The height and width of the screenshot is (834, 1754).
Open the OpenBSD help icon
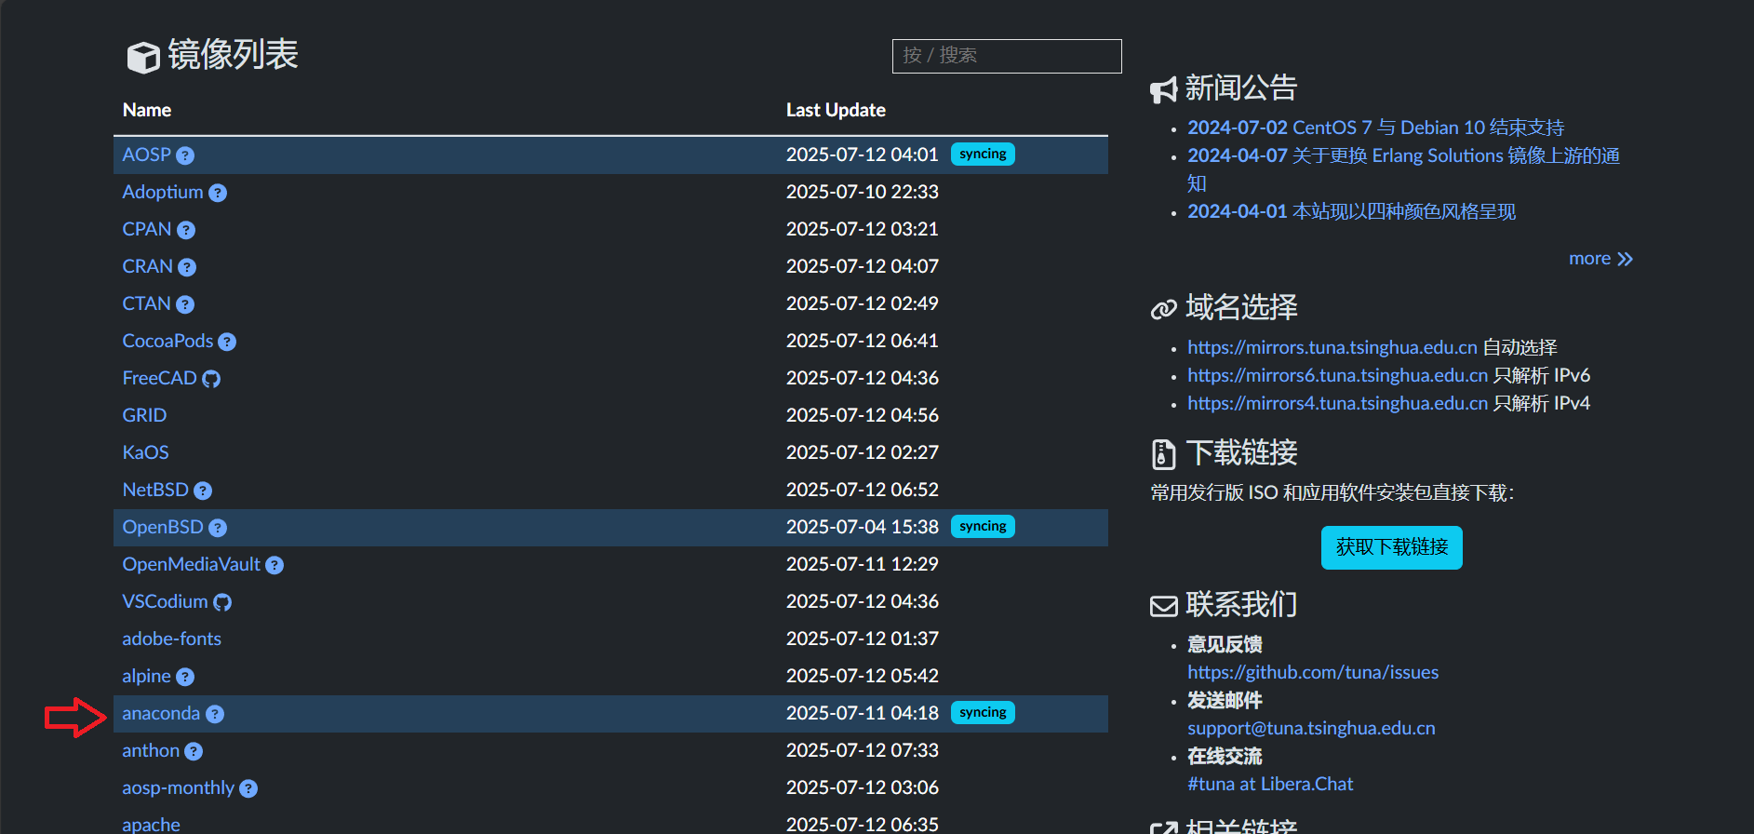(x=218, y=528)
